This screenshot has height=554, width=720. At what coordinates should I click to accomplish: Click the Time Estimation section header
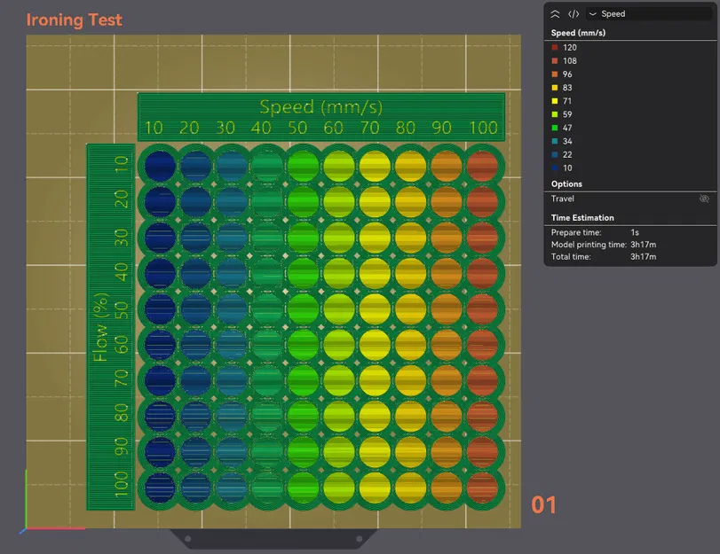tap(582, 218)
